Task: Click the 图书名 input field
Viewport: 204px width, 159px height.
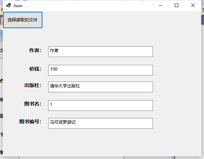Action: tap(101, 106)
